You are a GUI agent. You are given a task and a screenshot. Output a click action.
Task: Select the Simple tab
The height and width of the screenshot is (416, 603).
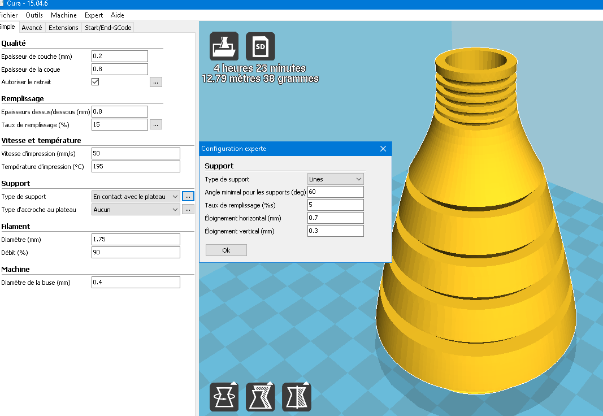tap(8, 27)
